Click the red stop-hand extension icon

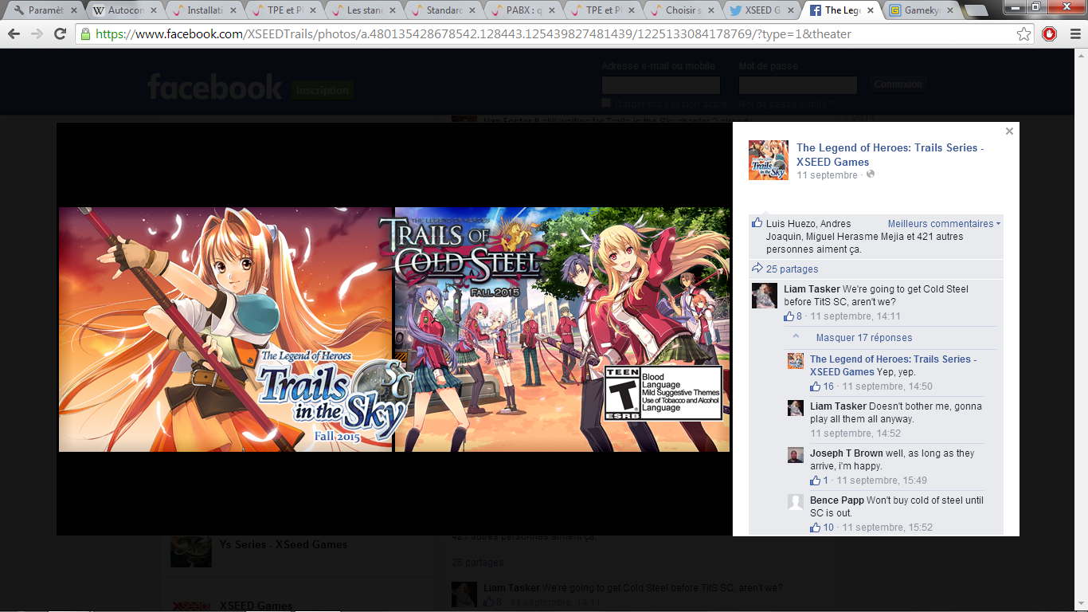click(1049, 34)
